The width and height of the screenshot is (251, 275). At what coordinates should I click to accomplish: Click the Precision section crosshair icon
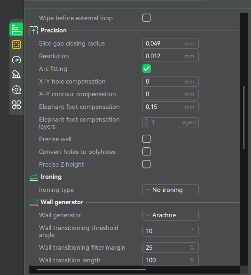(x=33, y=31)
